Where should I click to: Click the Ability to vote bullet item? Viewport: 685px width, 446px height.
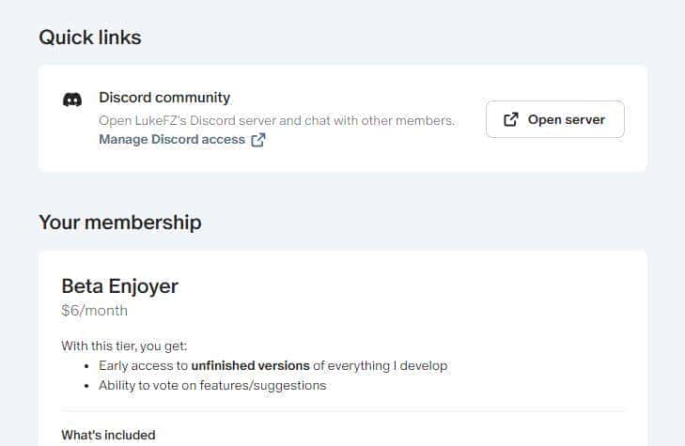click(x=211, y=385)
